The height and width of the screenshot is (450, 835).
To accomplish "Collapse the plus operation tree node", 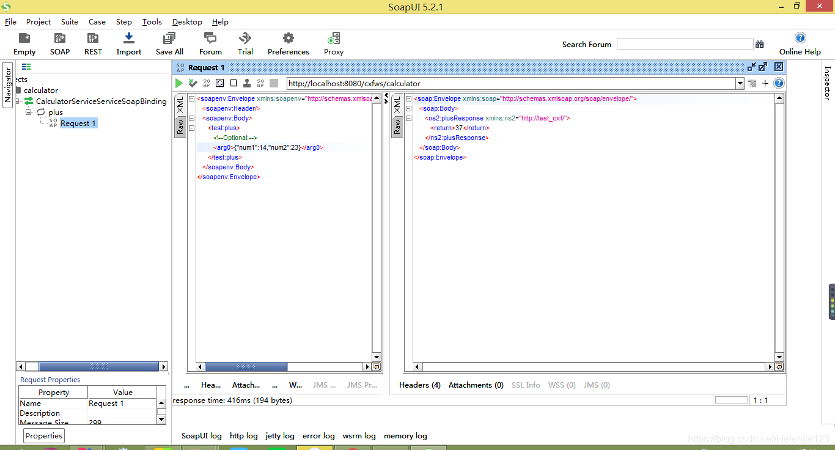I will click(28, 112).
